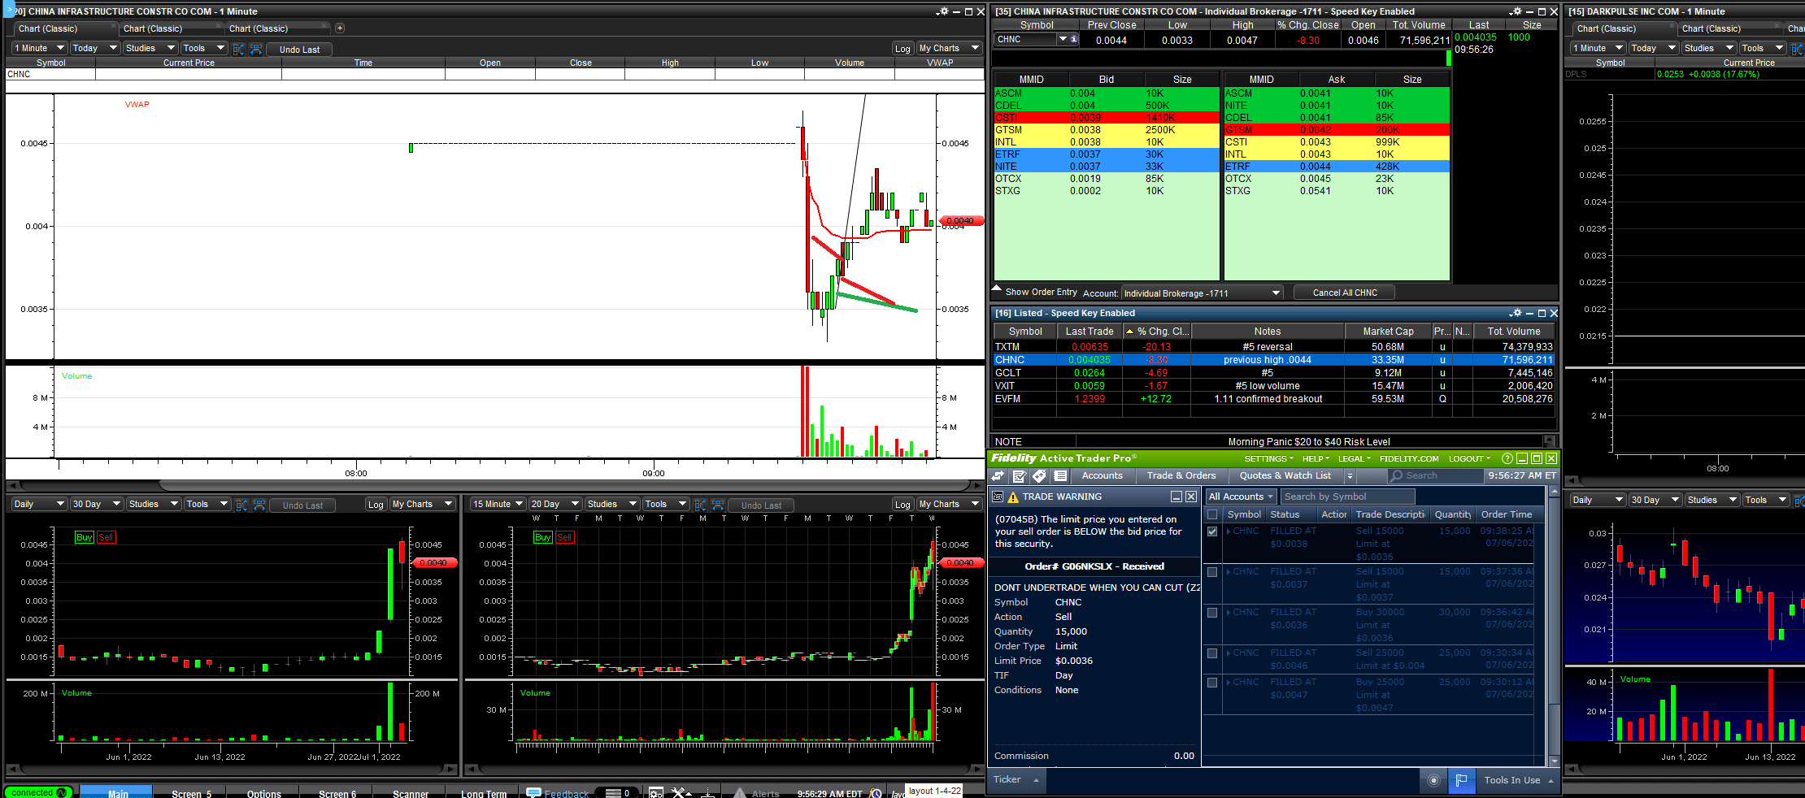
Task: Click in the Search by Symbol field
Action: coord(1348,497)
